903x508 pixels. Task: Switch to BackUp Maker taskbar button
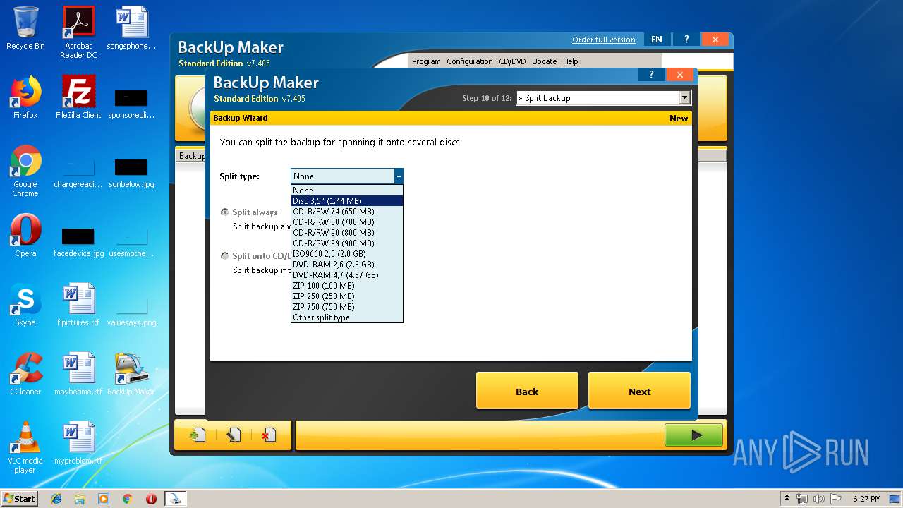pos(175,499)
